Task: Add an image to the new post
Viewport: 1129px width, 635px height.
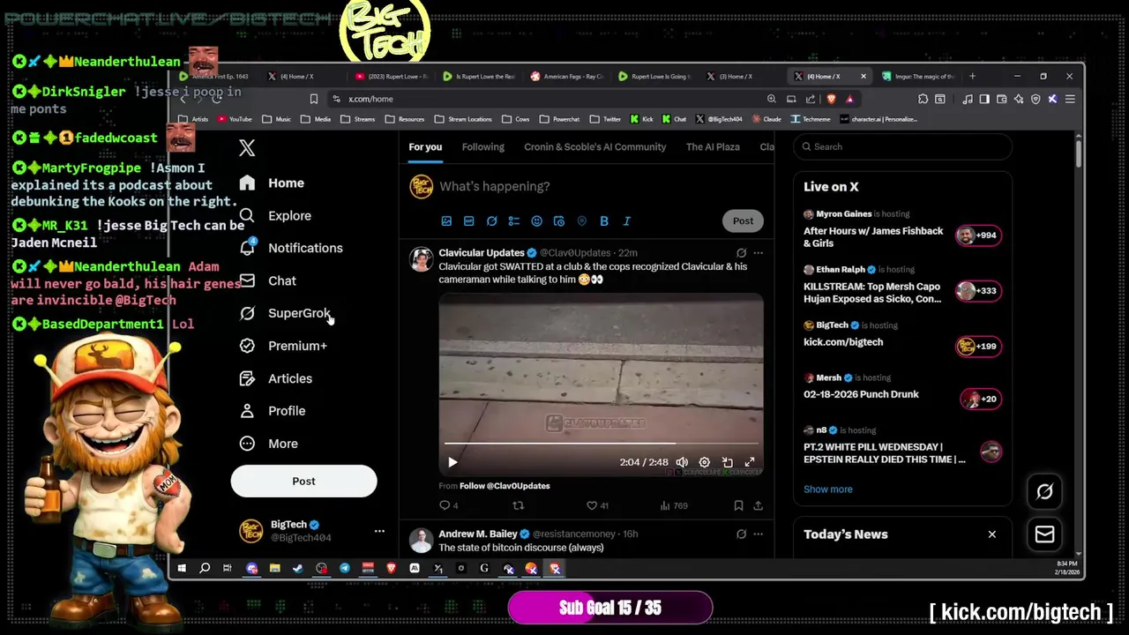Action: click(x=446, y=220)
